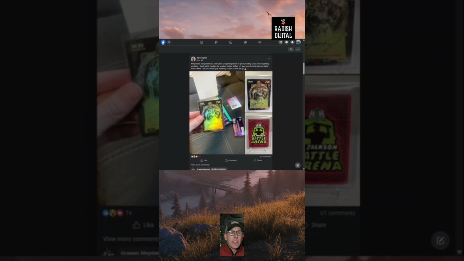Viewport: 464px width, 261px height.
Task: Like the post
Action: [x=204, y=160]
